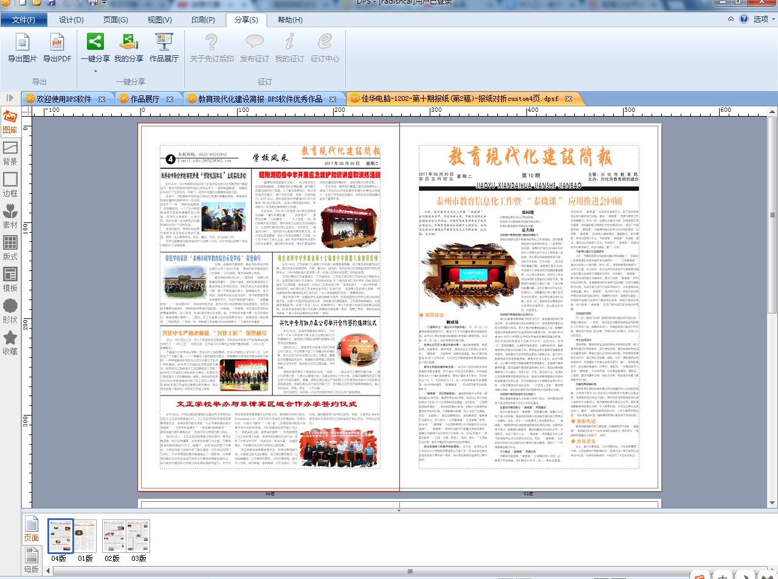Open the 图库 gallery sidebar panel
This screenshot has height=579, width=778.
[10, 122]
